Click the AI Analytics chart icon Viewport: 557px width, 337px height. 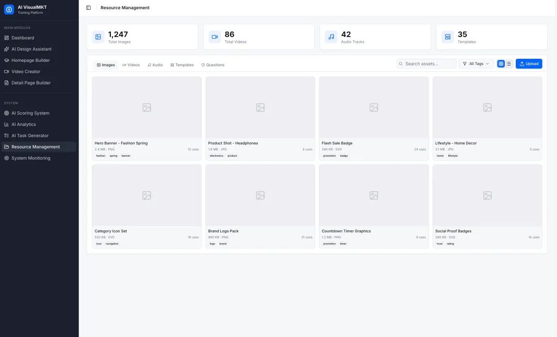6,124
